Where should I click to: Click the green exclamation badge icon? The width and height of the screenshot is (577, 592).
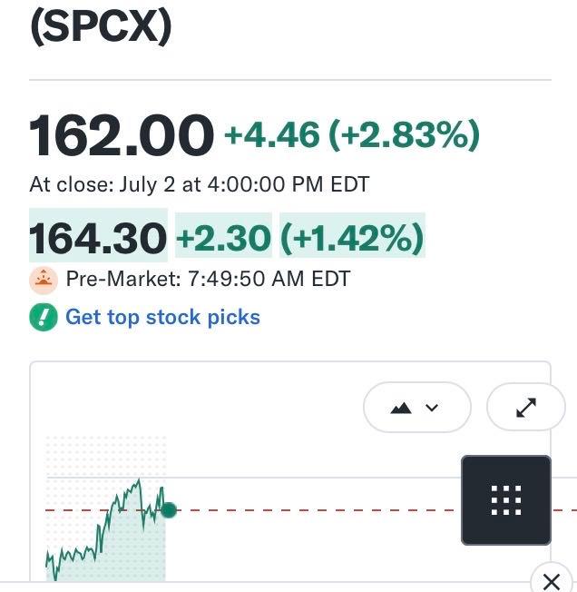(44, 317)
